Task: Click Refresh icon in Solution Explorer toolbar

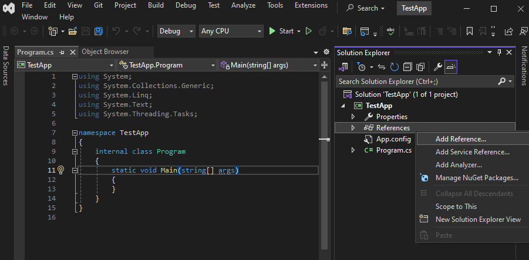Action: click(x=395, y=67)
